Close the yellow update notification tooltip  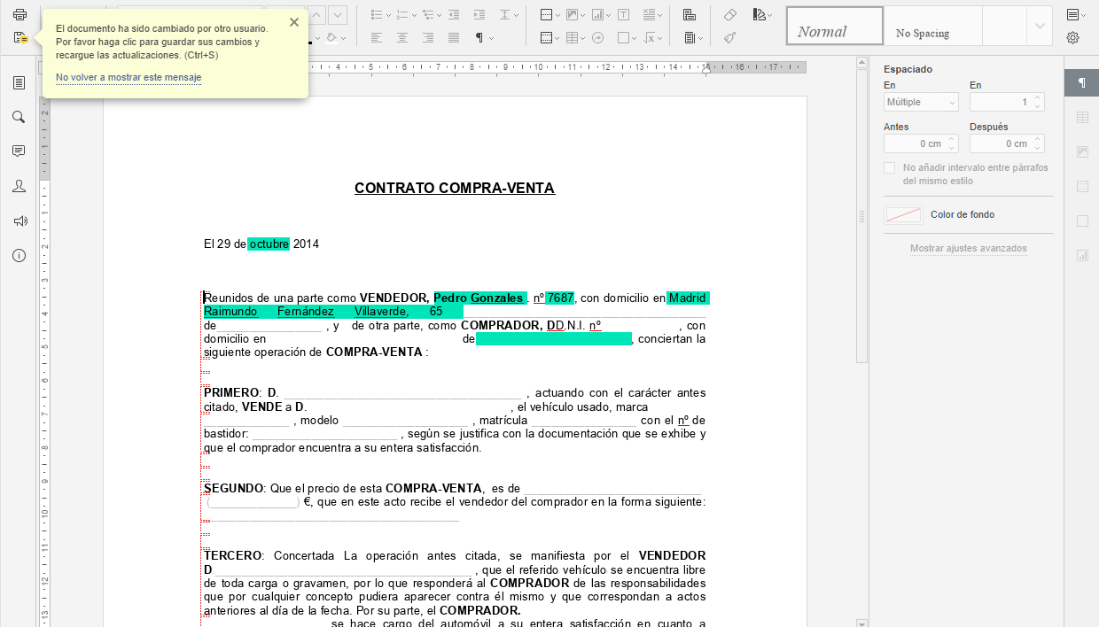coord(294,22)
